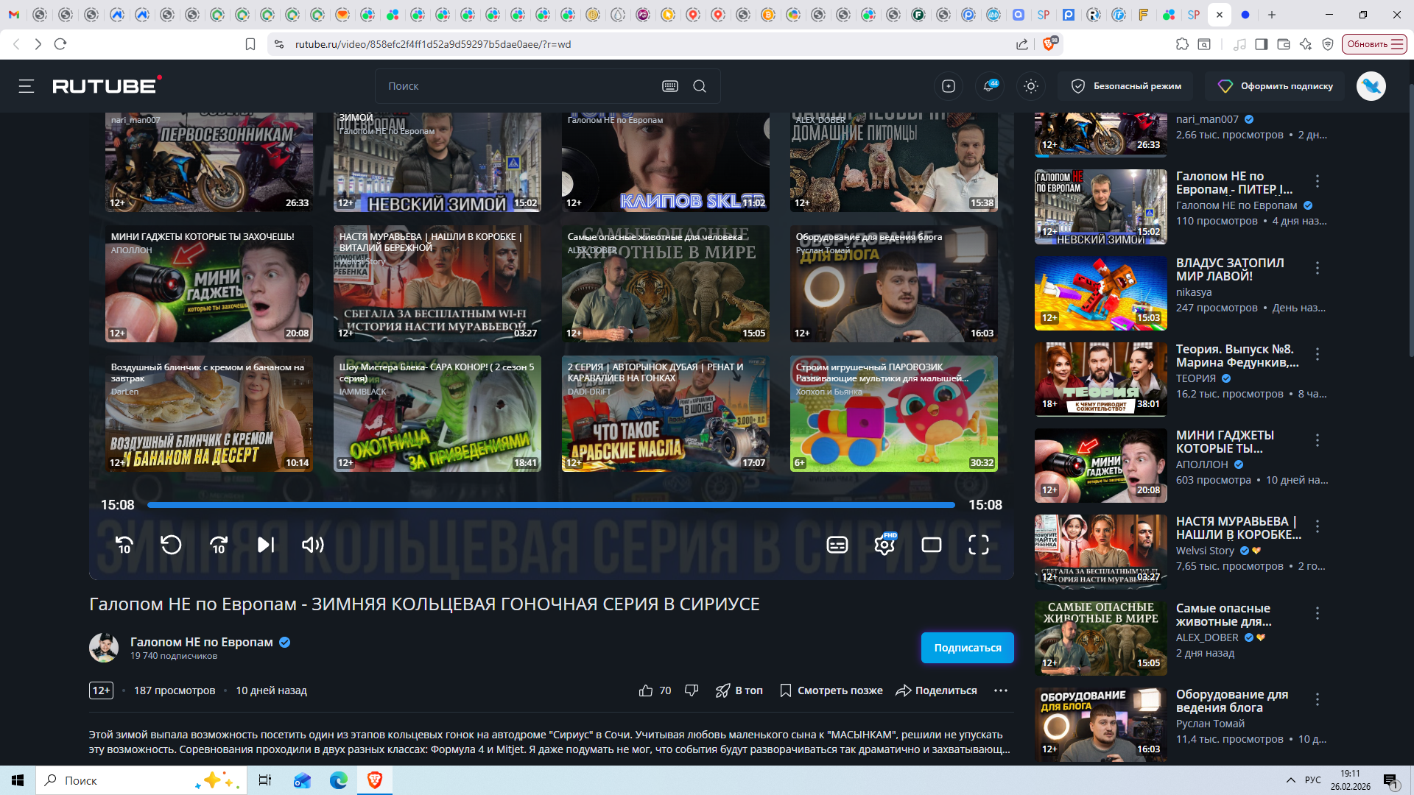Open the three-dot menu below the video

[1000, 690]
